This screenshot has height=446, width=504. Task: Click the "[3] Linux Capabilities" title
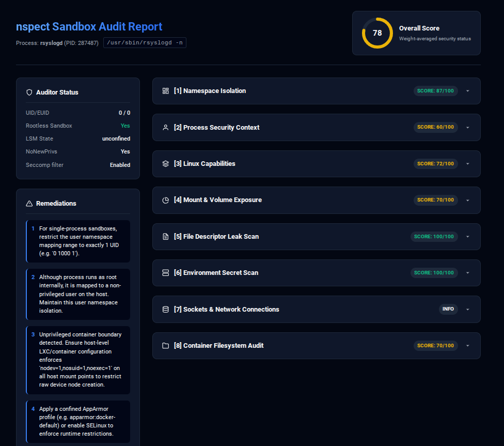pyautogui.click(x=204, y=164)
